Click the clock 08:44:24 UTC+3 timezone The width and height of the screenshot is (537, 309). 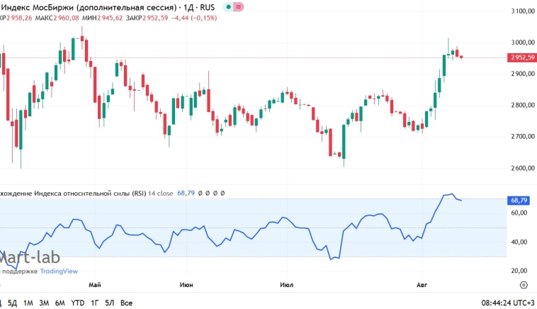click(507, 303)
